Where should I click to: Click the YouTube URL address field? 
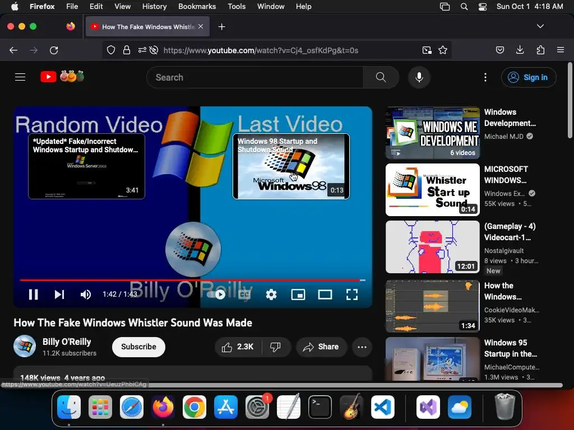point(261,50)
